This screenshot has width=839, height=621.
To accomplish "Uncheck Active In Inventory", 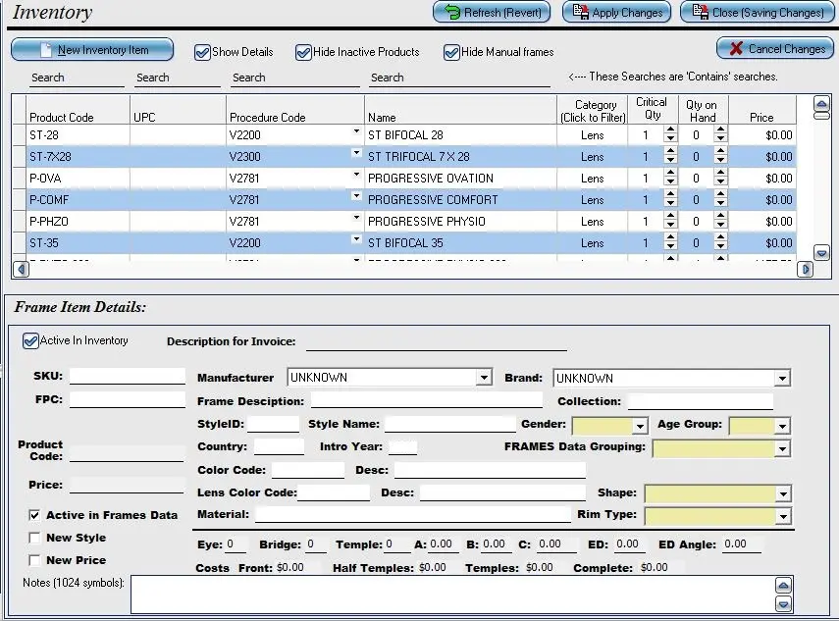I will click(29, 340).
